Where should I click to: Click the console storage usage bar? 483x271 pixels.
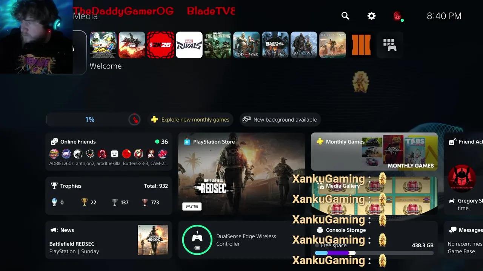[374, 253]
